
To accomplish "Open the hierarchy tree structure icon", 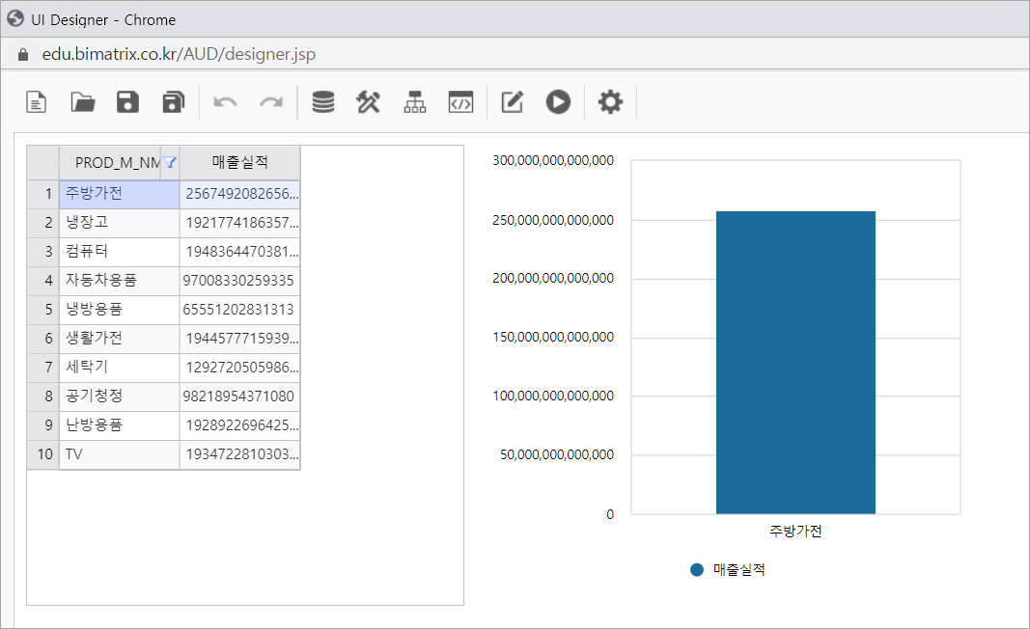I will pos(415,102).
